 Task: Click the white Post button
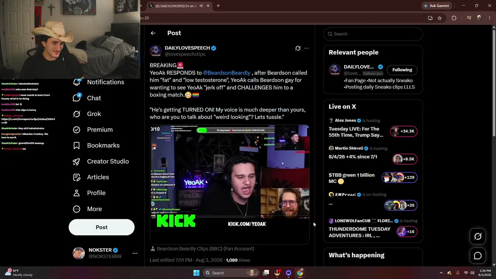[102, 227]
